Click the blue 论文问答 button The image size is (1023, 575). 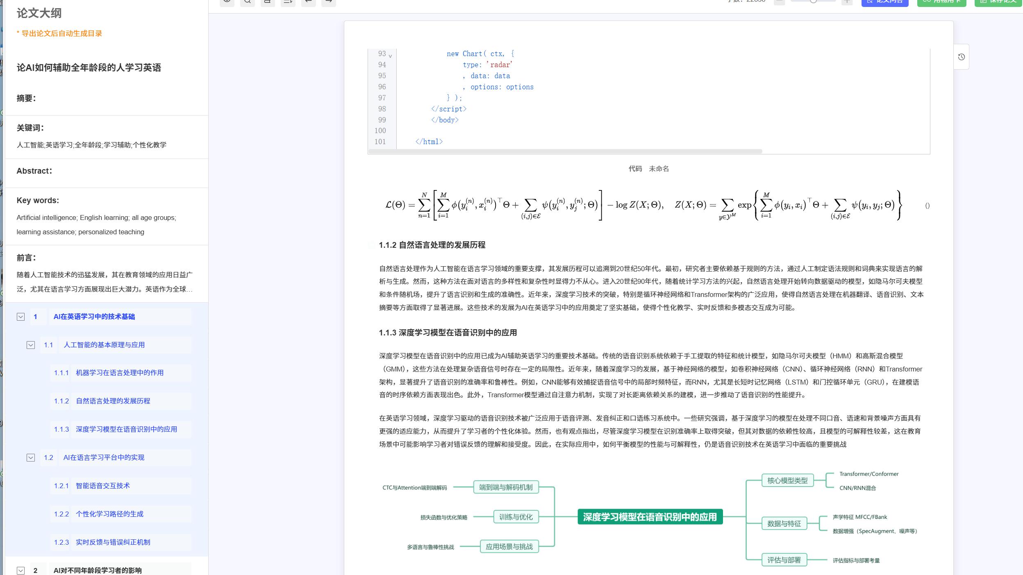(884, 2)
